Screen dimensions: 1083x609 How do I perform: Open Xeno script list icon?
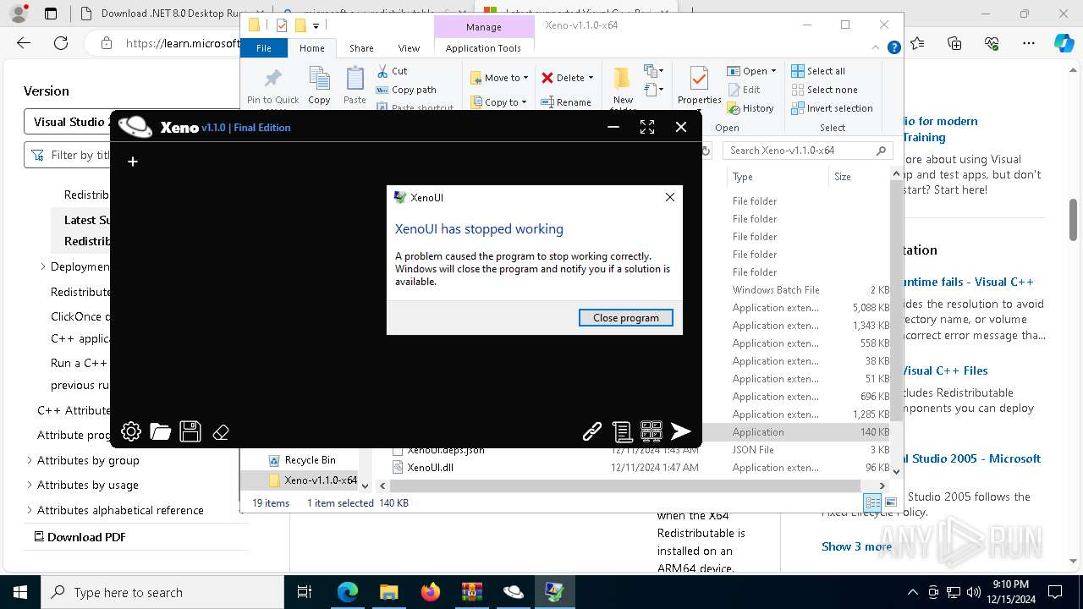(x=623, y=431)
